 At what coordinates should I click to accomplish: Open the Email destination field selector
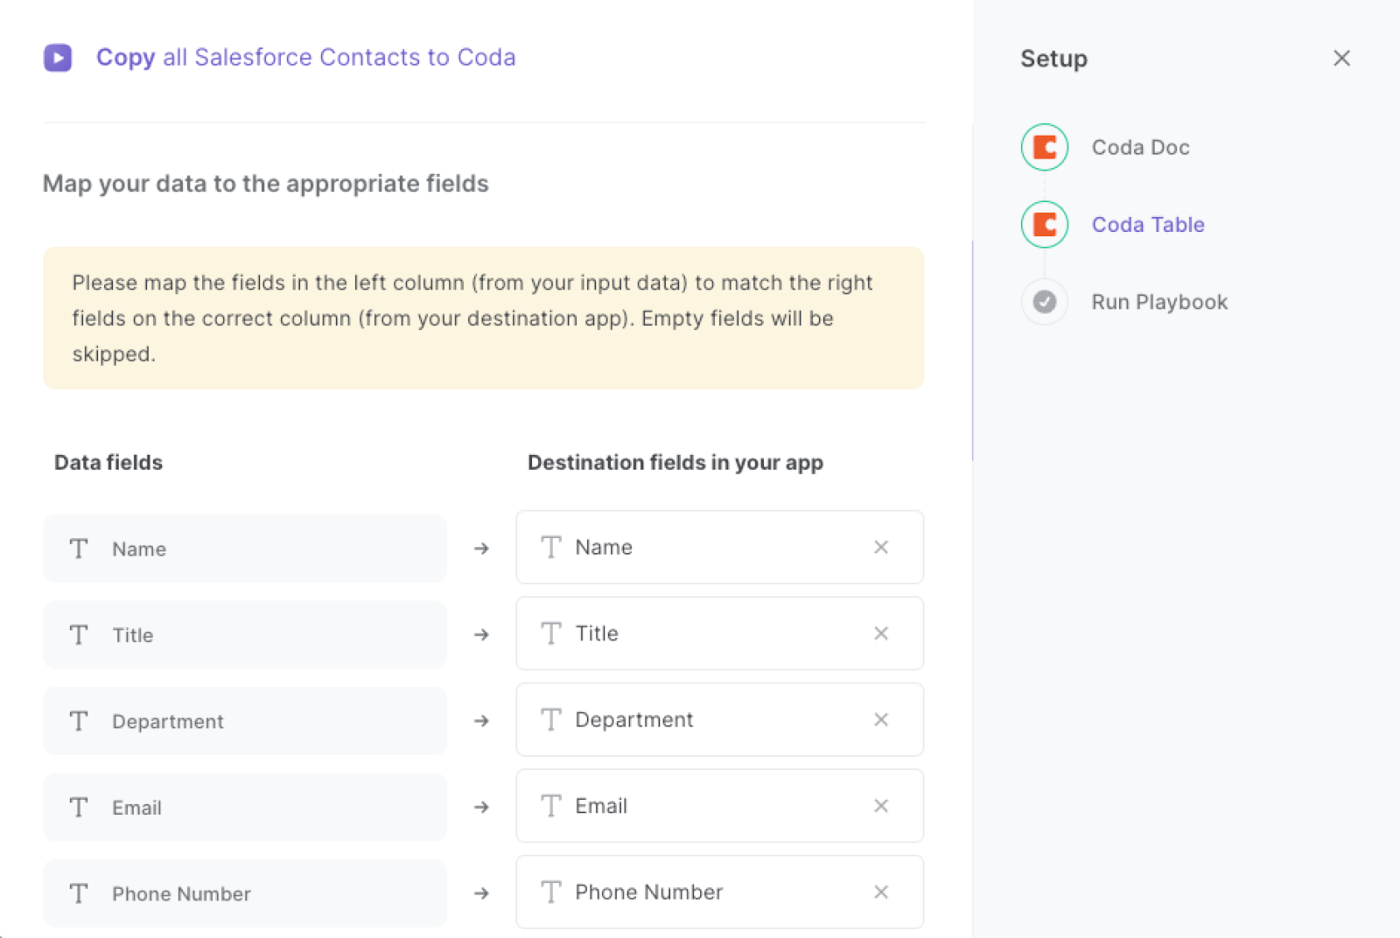(719, 806)
